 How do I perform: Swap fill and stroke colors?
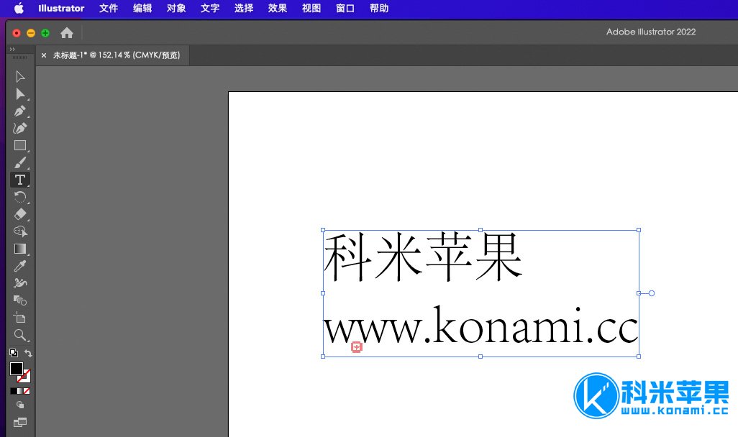(x=28, y=353)
